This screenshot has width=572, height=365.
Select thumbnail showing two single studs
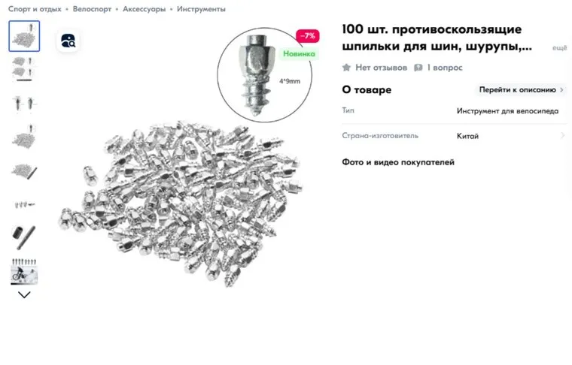point(24,104)
